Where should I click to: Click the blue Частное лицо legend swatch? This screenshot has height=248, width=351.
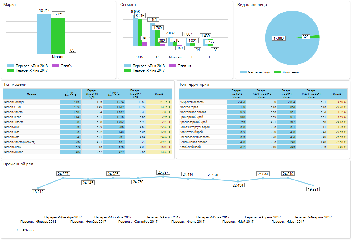click(x=243, y=72)
